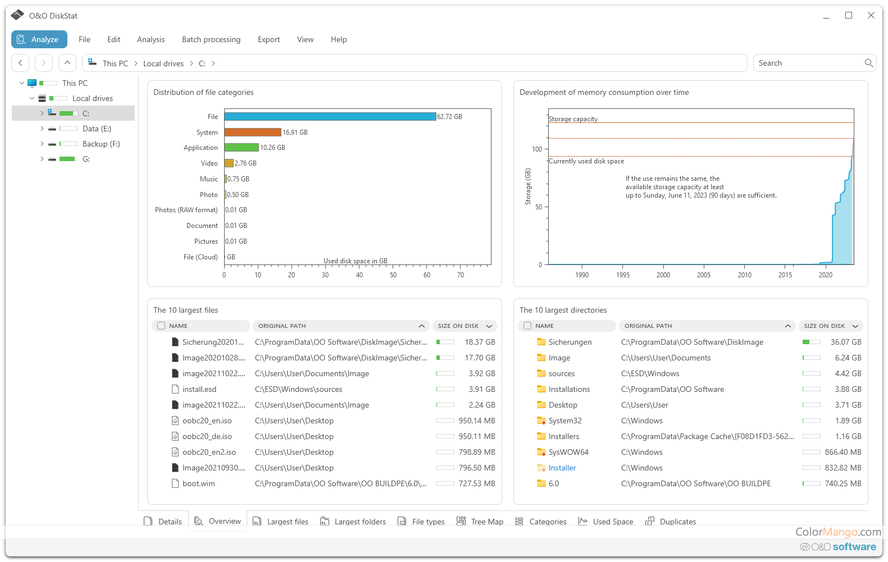This screenshot has height=562, width=888.
Task: Open the File menu
Action: pos(84,39)
